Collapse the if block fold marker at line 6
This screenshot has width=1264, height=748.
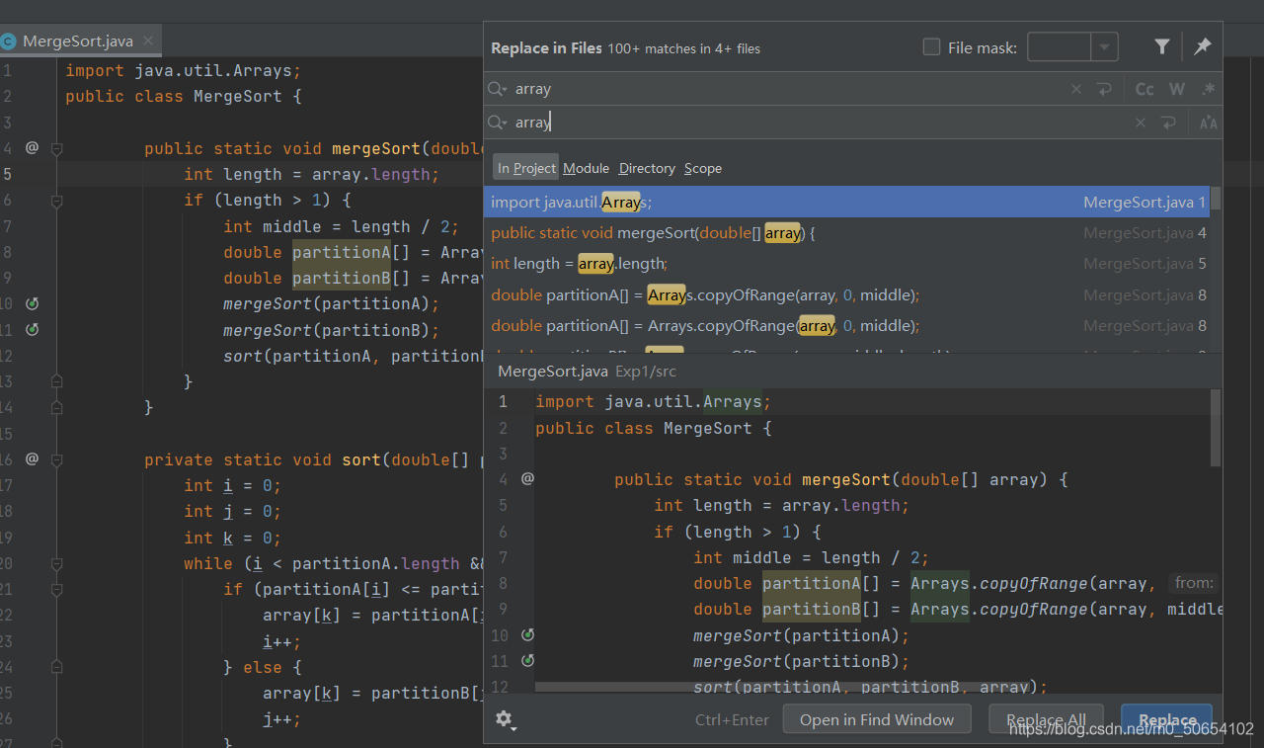pos(56,201)
